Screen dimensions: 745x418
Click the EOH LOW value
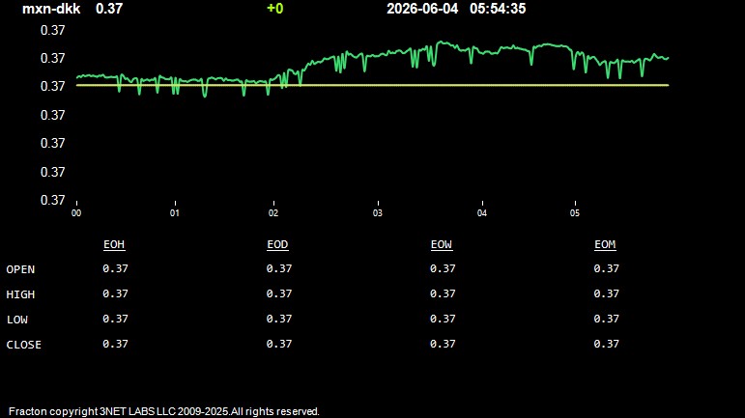[x=115, y=319]
